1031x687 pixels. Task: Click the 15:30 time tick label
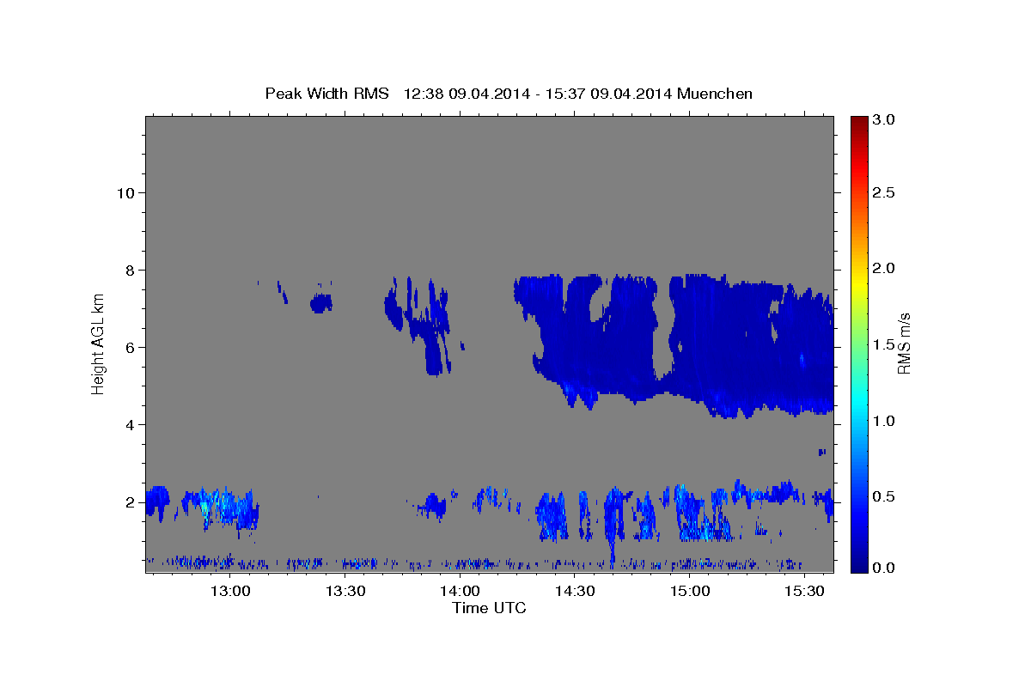tap(804, 592)
